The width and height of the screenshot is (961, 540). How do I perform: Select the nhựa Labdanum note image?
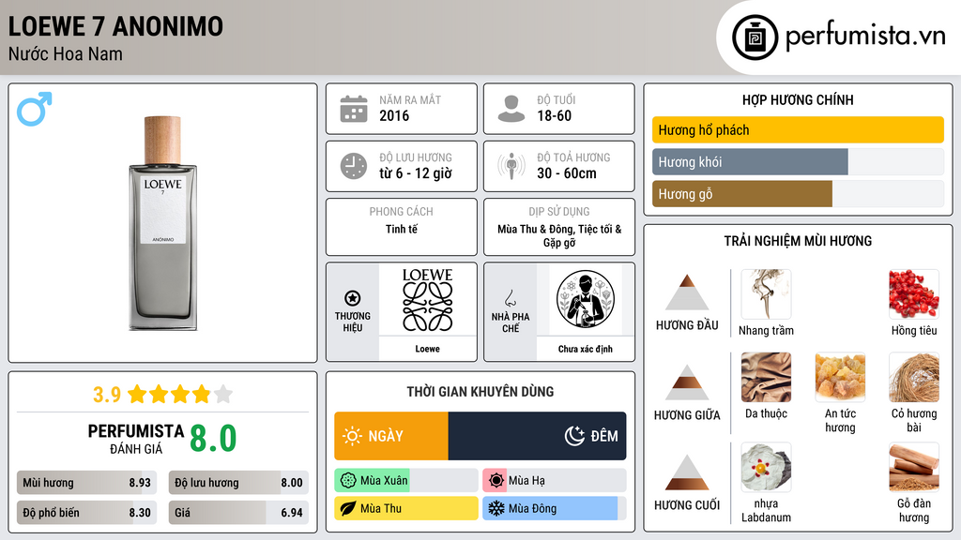click(x=766, y=468)
